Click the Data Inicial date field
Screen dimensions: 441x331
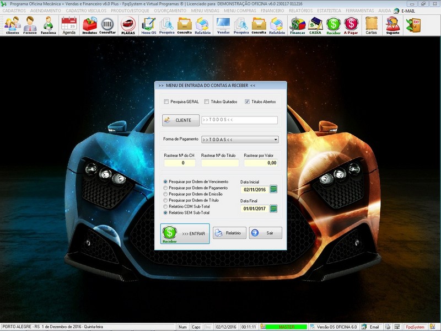(x=255, y=190)
